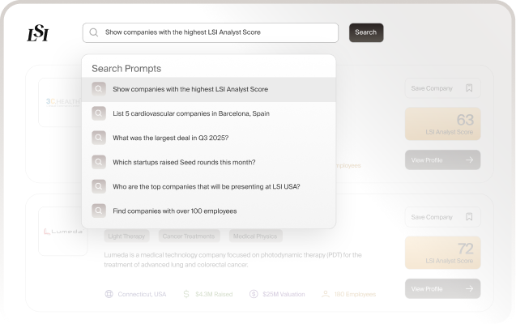
Task: Open View Profile for Lumeda
Action: pos(442,288)
